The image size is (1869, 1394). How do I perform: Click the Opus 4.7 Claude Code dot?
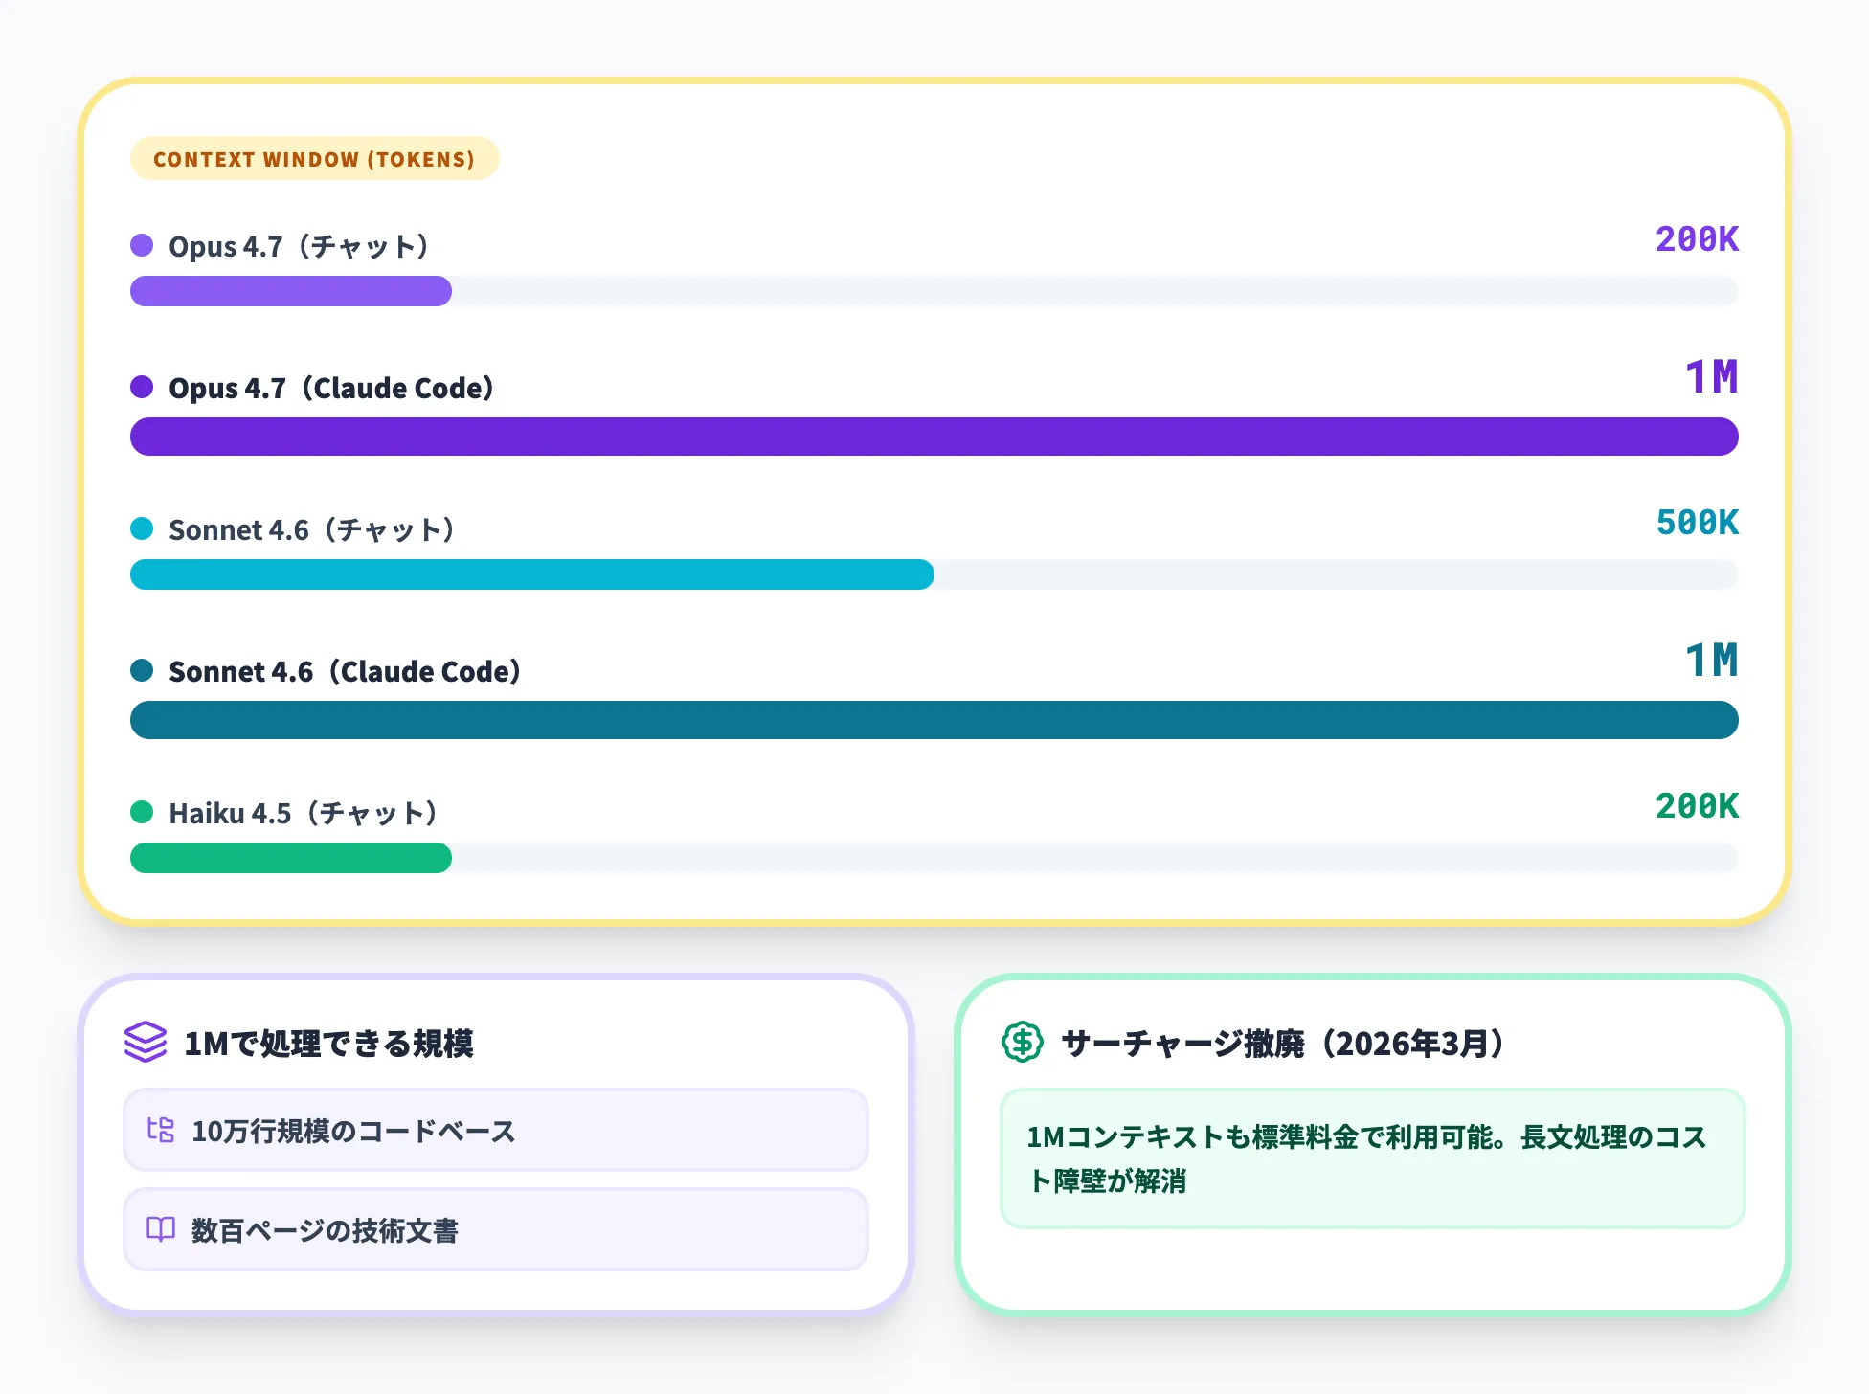point(142,387)
